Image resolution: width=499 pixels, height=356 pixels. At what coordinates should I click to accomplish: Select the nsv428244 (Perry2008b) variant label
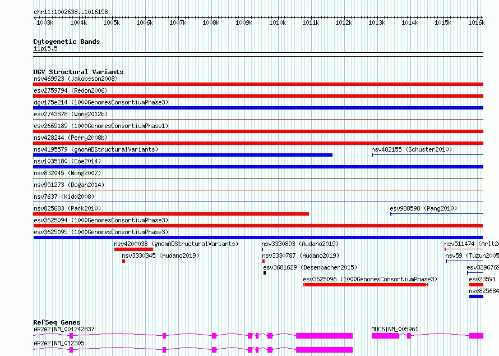click(x=71, y=138)
